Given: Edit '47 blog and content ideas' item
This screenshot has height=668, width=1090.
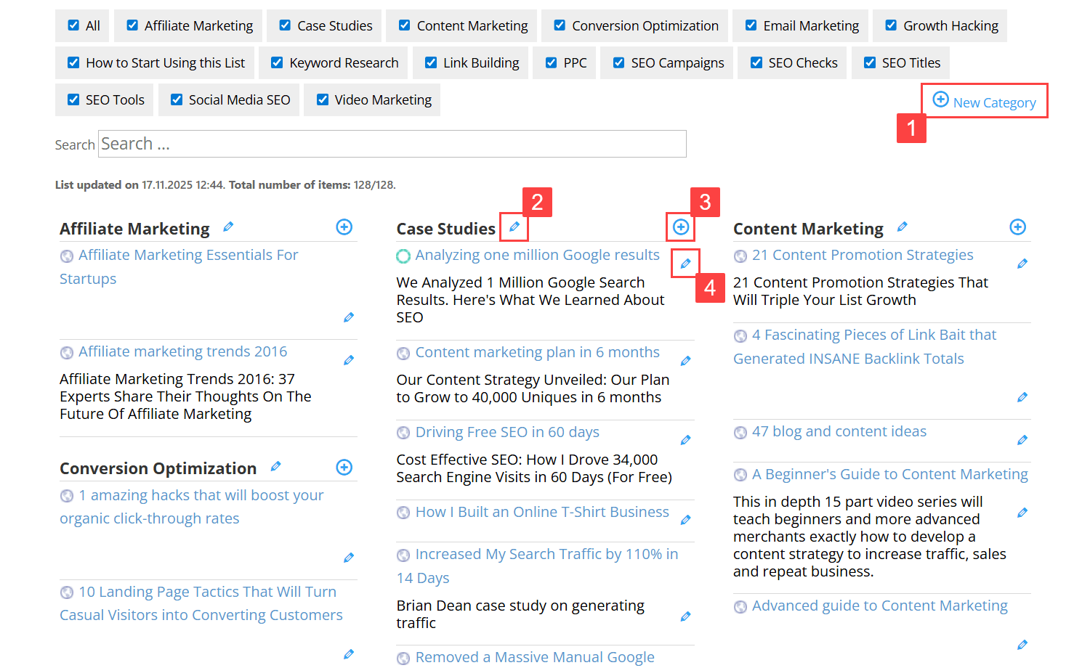Looking at the screenshot, I should [x=1022, y=440].
